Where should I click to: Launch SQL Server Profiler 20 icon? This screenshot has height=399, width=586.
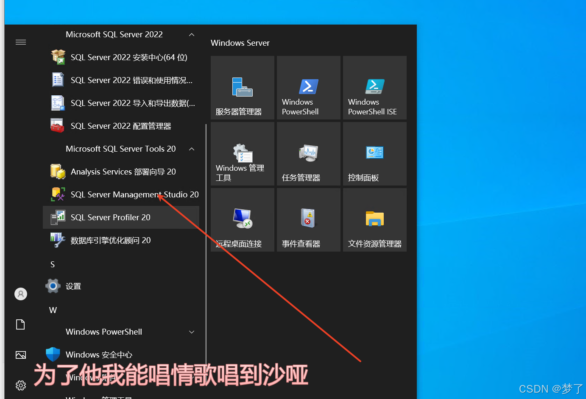point(58,217)
